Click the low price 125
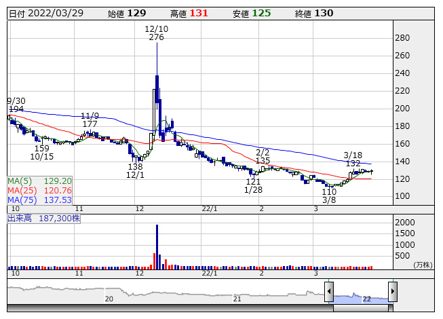Screen dimensions: 443x319 (261, 14)
